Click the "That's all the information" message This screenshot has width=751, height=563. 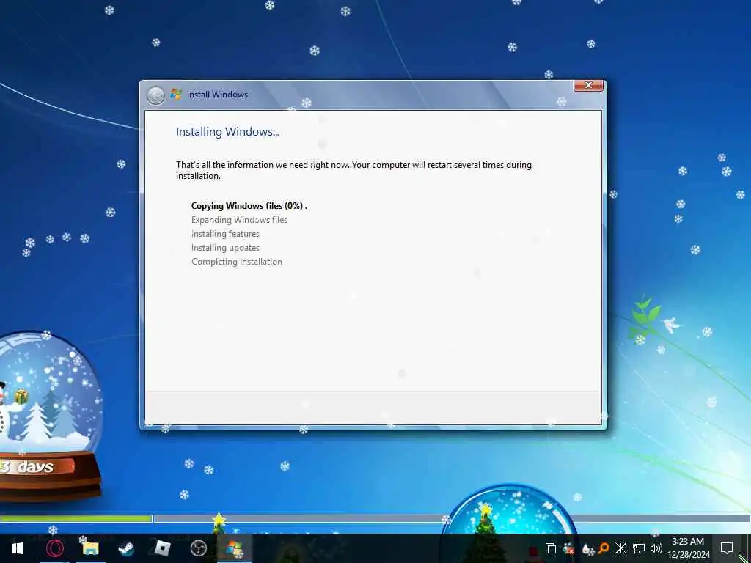(x=353, y=170)
